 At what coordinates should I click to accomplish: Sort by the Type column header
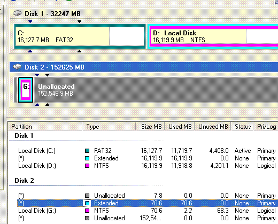[109, 127]
